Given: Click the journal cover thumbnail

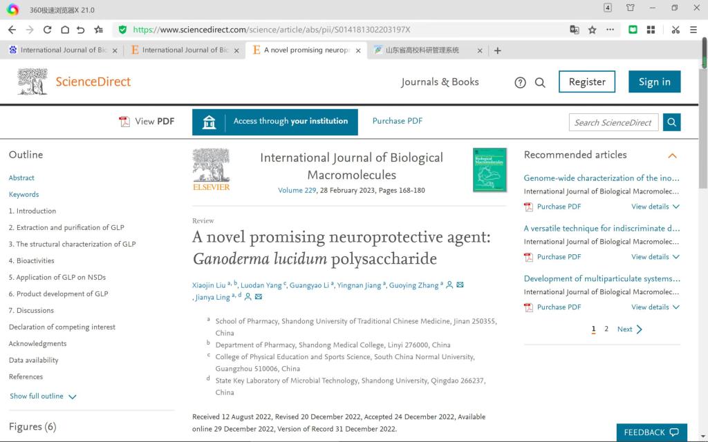Looking at the screenshot, I should click(x=490, y=169).
